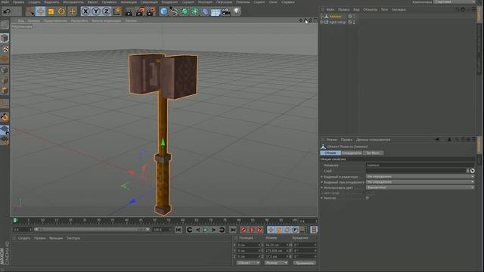Click Render to Picture Viewer icon
Image resolution: width=484 pixels, height=272 pixels.
[141, 11]
